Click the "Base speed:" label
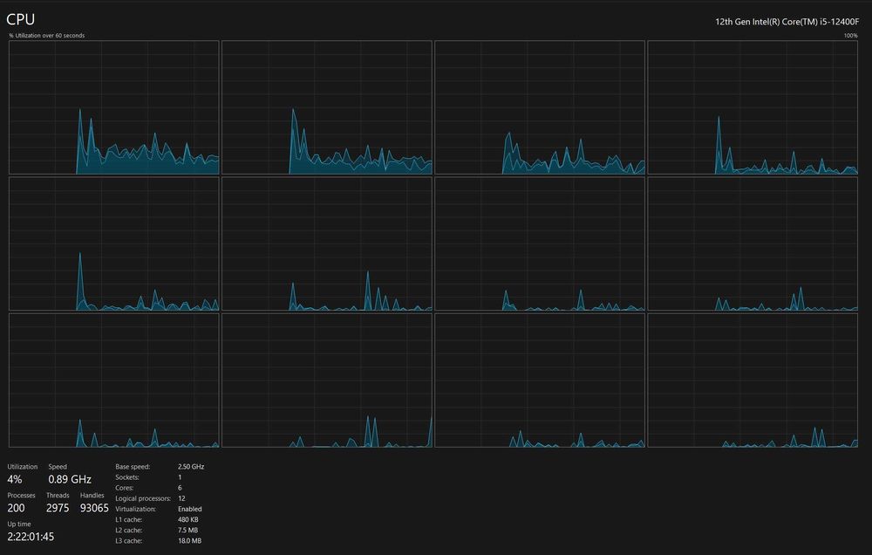Viewport: 872px width, 555px height. click(133, 467)
